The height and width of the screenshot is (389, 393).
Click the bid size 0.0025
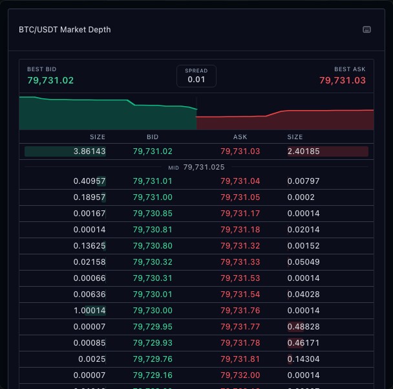point(92,359)
